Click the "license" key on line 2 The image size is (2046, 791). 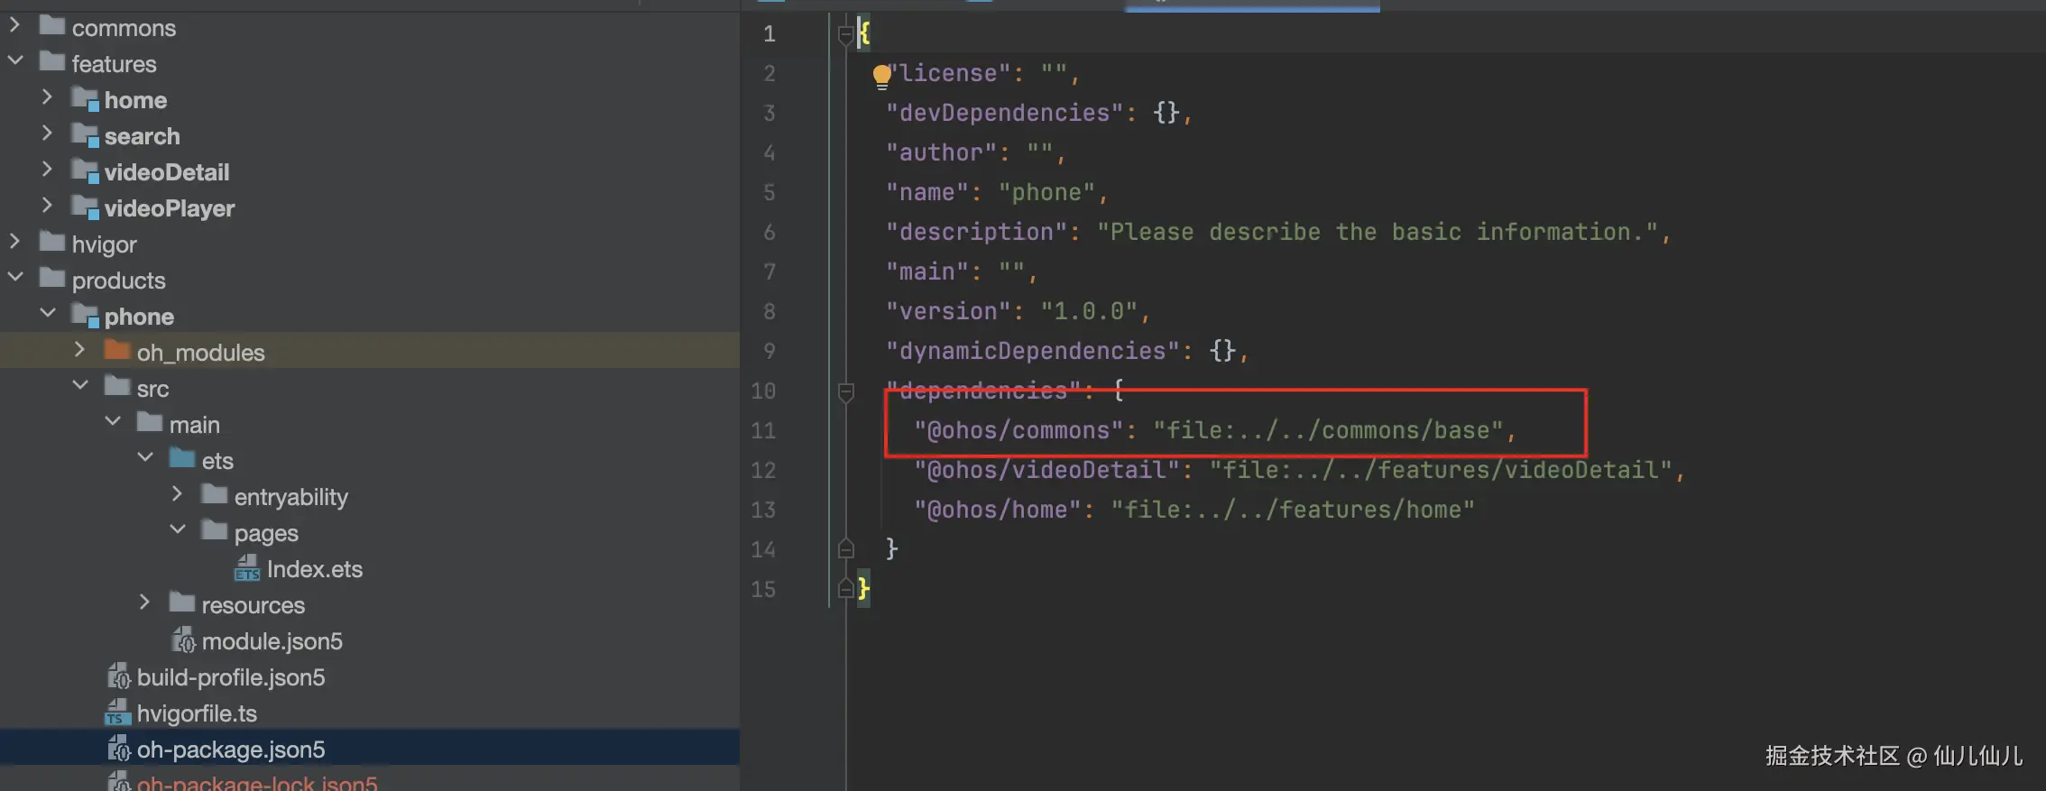(947, 73)
